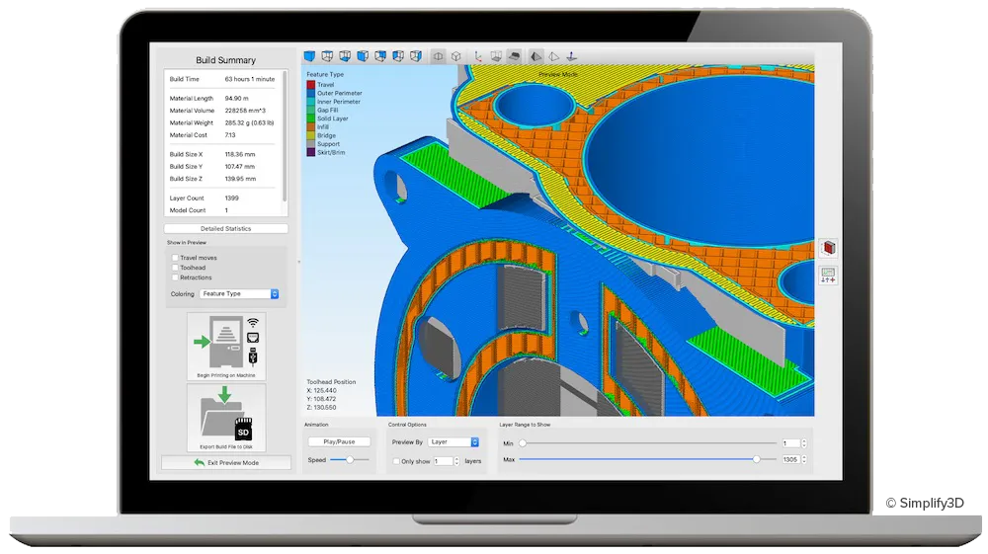This screenshot has width=988, height=554.
Task: Click Export Build File to Disk SD icon
Action: click(x=226, y=418)
